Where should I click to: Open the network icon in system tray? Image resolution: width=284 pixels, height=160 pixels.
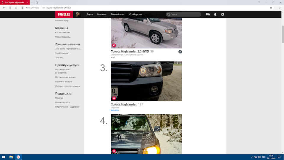coord(256,157)
